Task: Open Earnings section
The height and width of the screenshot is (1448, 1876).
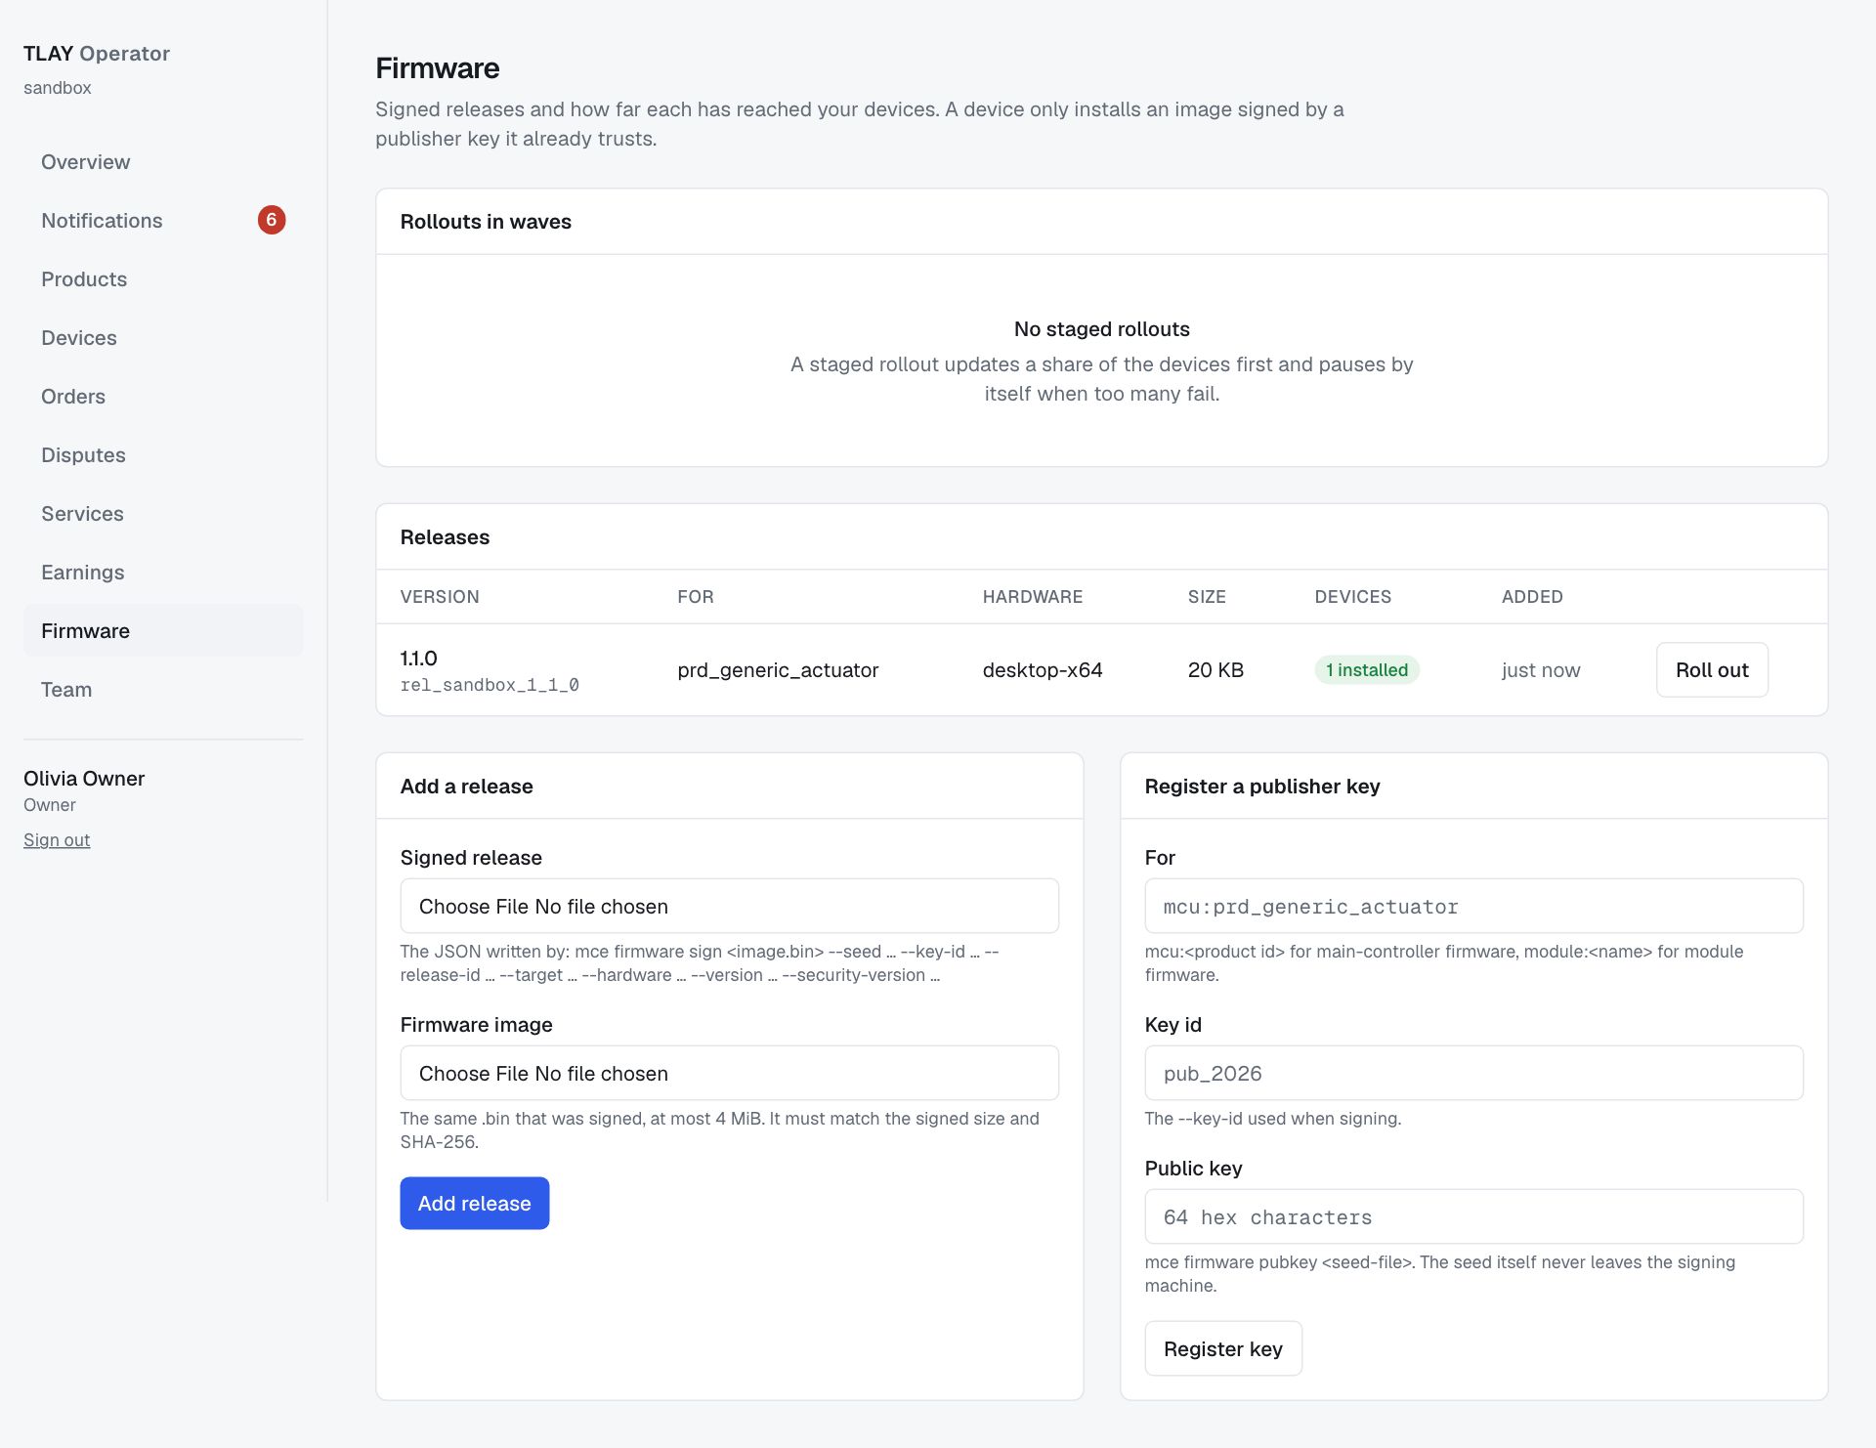Action: 162,573
